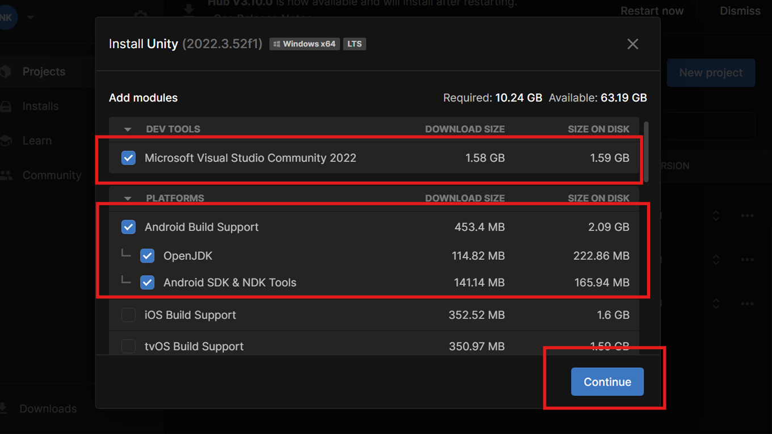Collapse the DEV TOOLS section
772x434 pixels.
[x=128, y=129]
